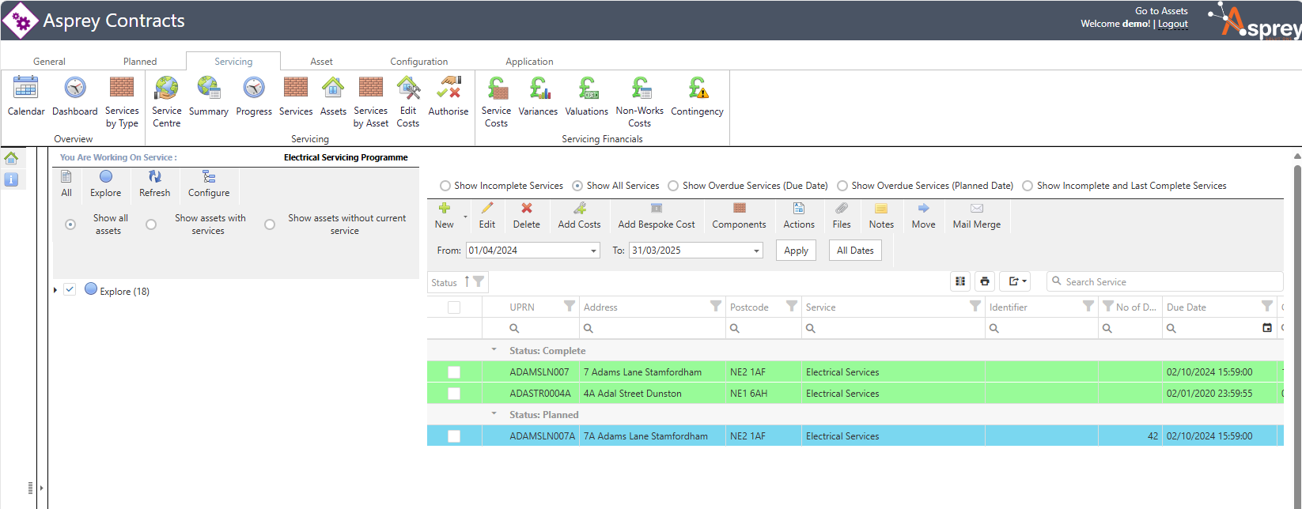Click the Apply date button
The height and width of the screenshot is (509, 1302).
click(x=796, y=251)
